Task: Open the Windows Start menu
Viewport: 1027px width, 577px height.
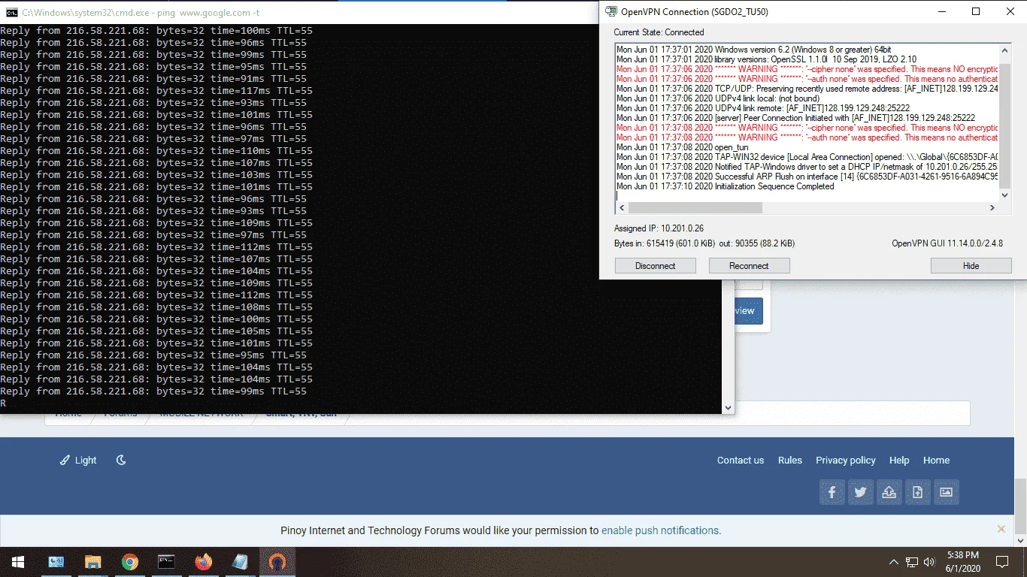Action: point(18,561)
